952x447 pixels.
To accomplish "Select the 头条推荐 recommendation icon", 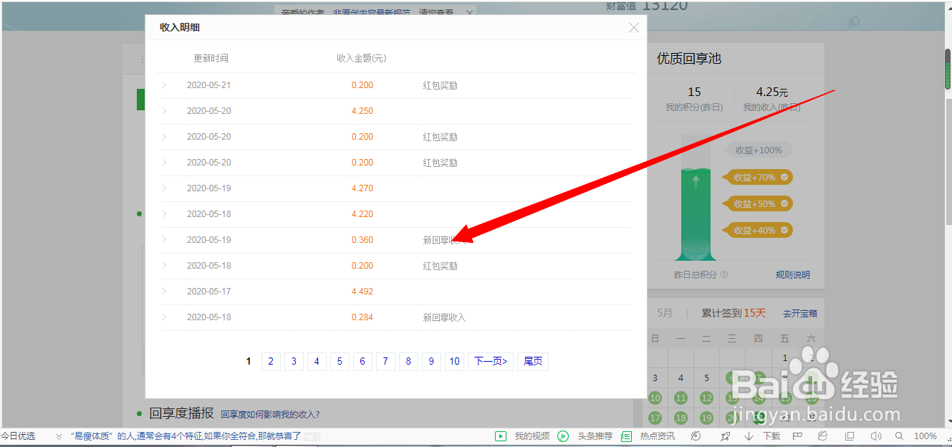I will [x=564, y=436].
